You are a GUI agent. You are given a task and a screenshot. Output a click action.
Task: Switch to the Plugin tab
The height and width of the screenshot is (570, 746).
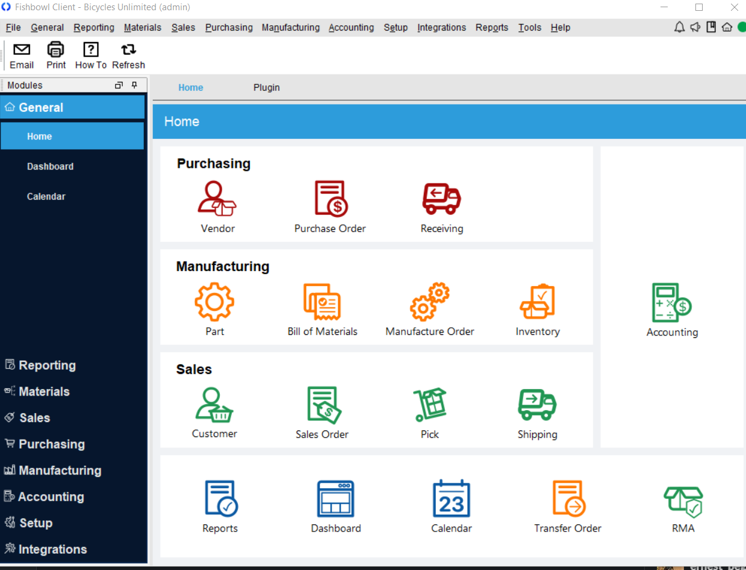[x=267, y=88]
